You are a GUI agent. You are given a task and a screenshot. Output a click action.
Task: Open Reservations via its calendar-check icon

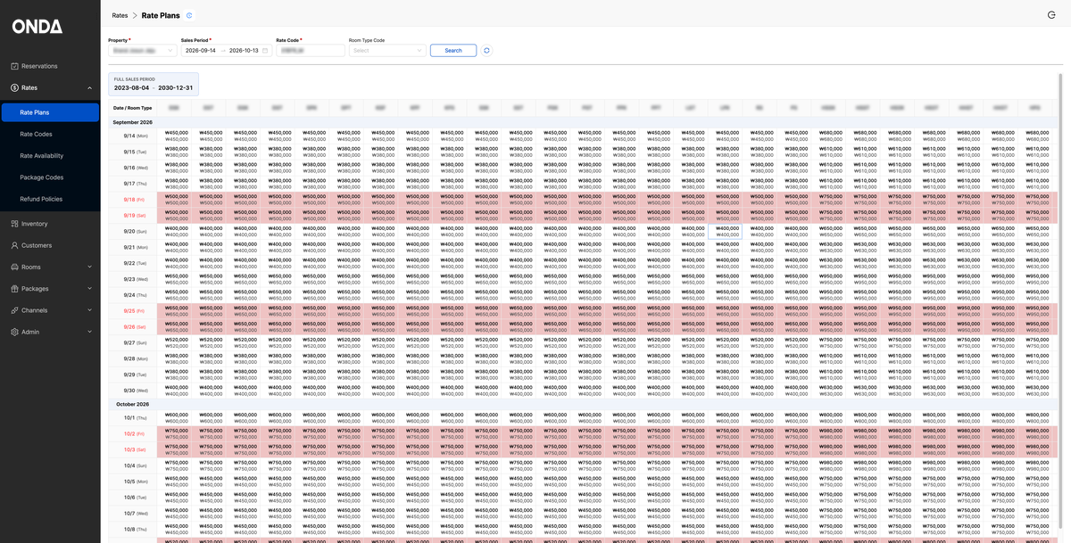[x=15, y=66]
